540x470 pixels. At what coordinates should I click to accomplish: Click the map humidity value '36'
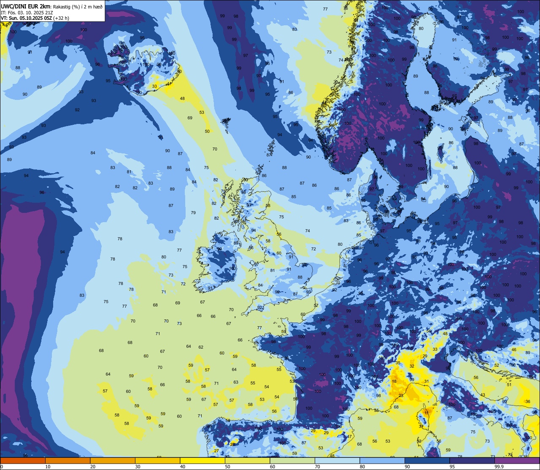528,402
